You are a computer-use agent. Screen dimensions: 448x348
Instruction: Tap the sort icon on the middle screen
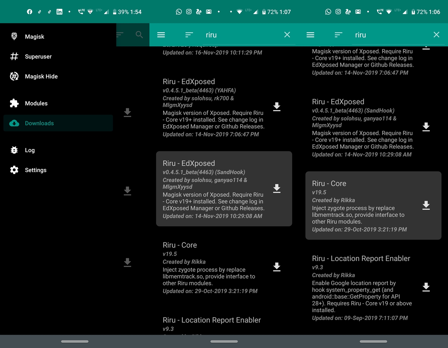click(189, 35)
